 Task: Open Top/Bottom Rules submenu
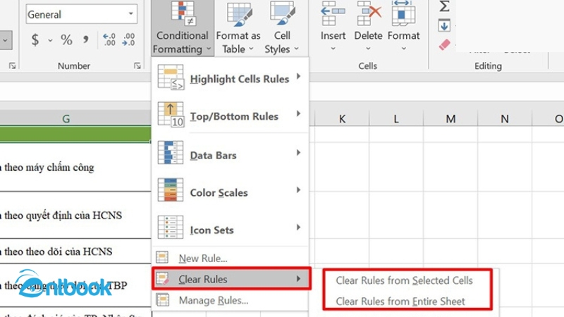(231, 115)
